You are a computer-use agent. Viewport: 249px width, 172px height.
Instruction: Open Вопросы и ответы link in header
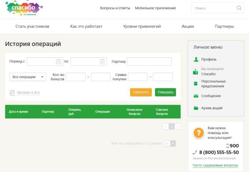tap(115, 8)
